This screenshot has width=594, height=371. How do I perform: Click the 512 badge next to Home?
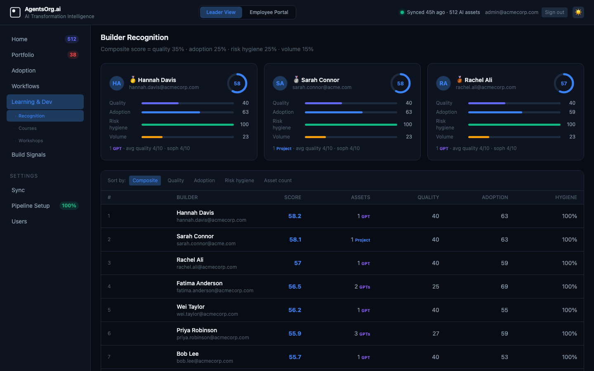click(72, 39)
